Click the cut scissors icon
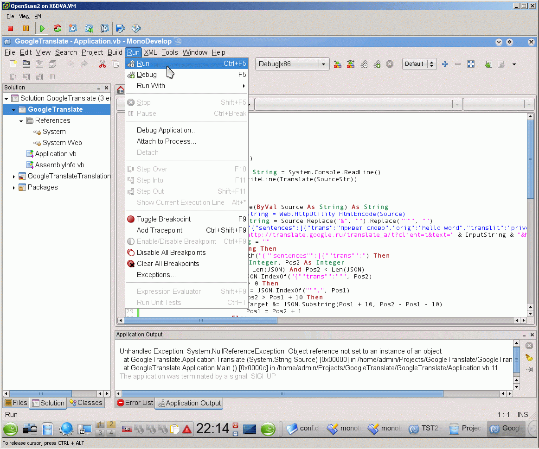 tap(103, 64)
